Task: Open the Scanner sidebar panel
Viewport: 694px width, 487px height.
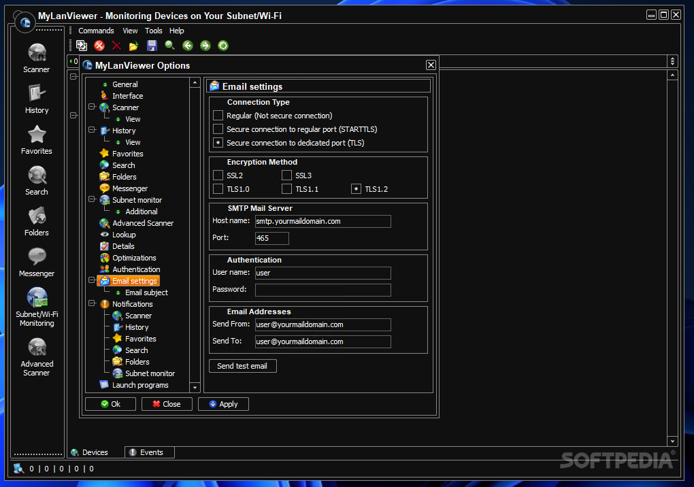Action: [37, 58]
